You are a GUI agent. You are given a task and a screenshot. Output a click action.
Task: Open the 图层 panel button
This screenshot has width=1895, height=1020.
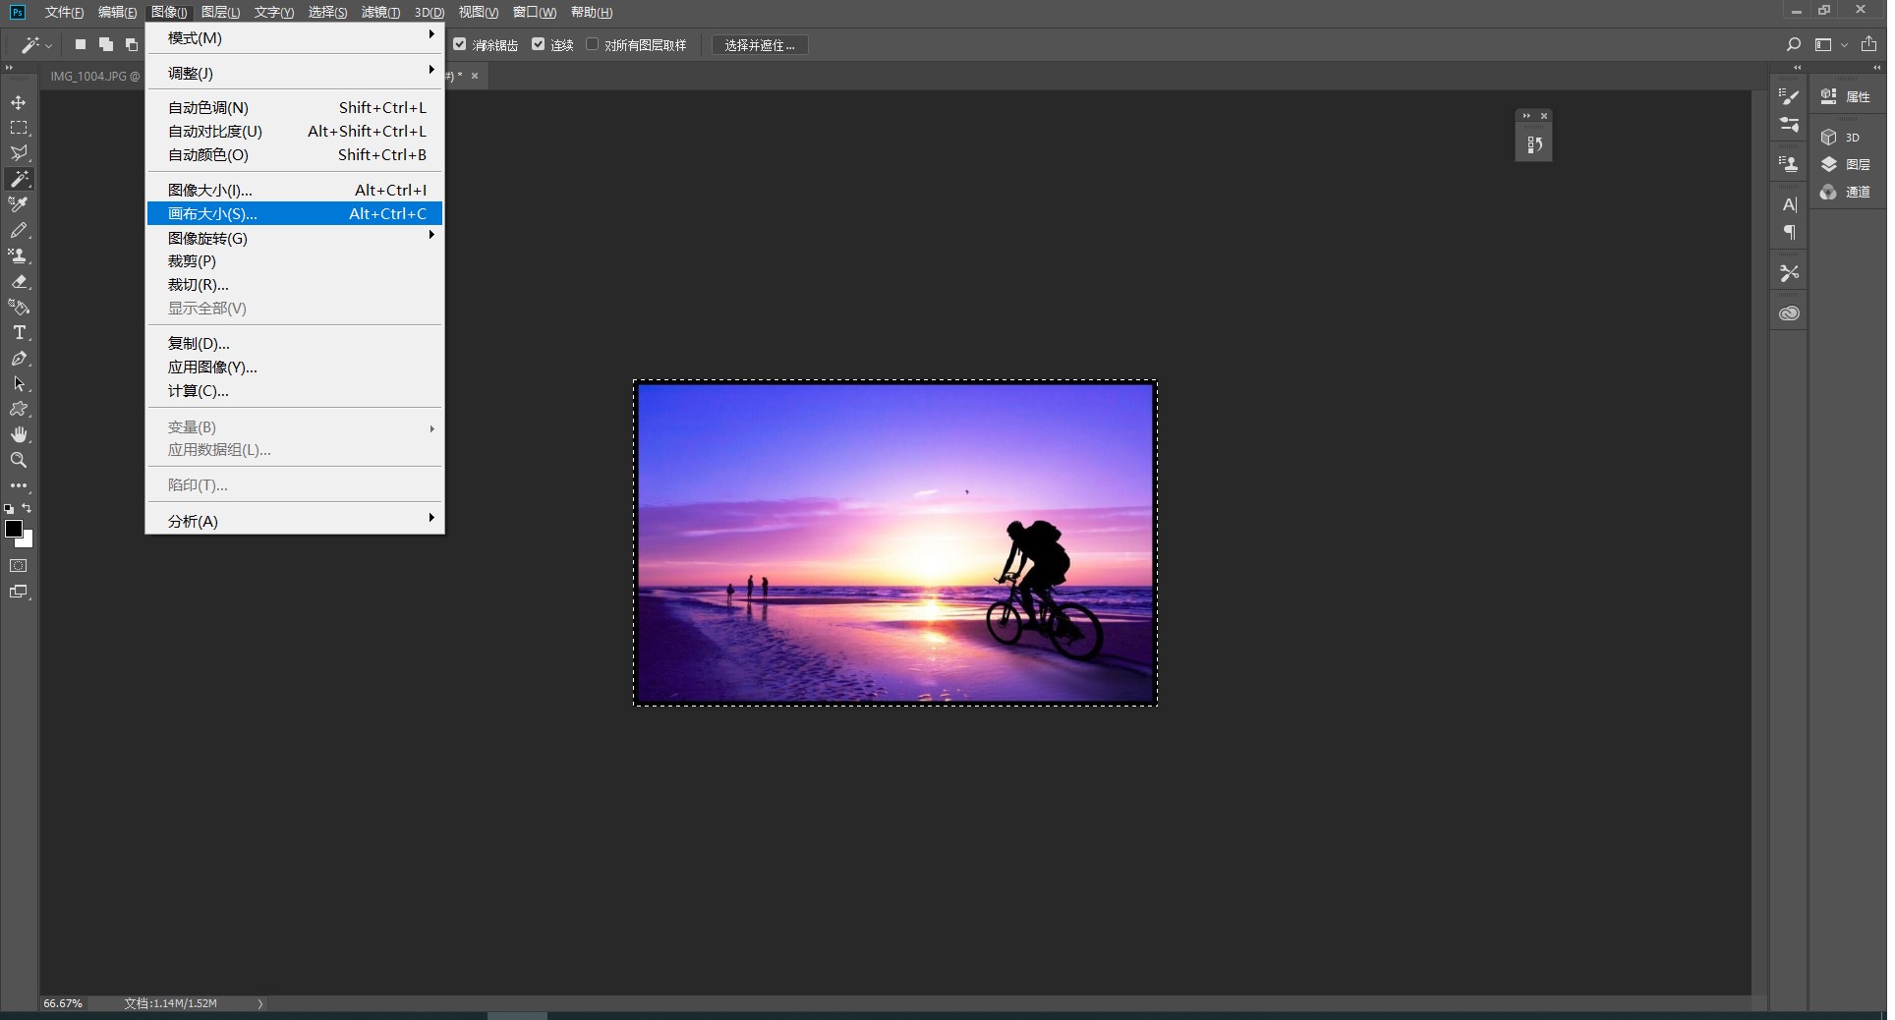click(1846, 164)
